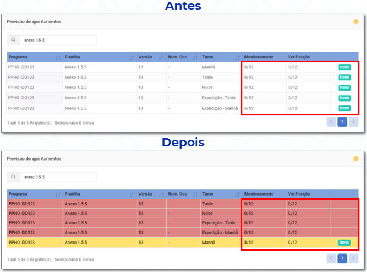The height and width of the screenshot is (272, 367).
Task: Sort by Num. Doc column in Antes table
Action: (195, 57)
